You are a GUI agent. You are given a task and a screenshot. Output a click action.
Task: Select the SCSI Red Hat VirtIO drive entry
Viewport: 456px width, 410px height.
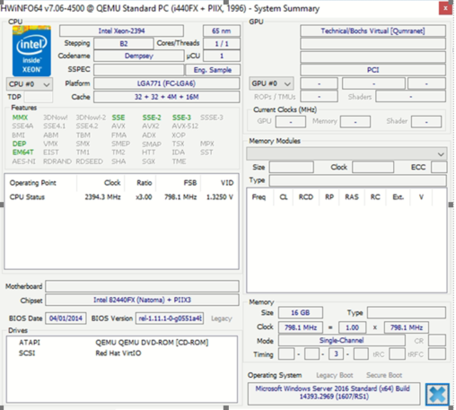[x=80, y=353]
